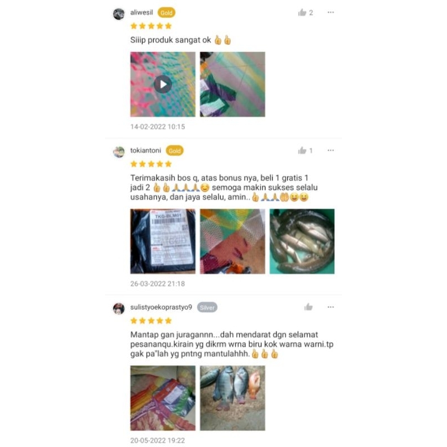Like aliwesil's review with thumbs-up icon
Screen dimensions: 447x447
[x=302, y=12]
